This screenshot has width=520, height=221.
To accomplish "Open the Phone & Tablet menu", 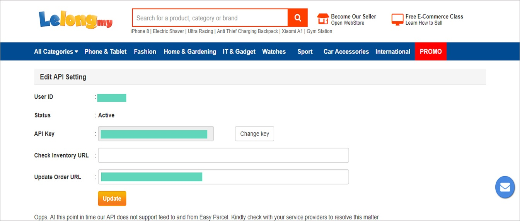I will point(106,52).
